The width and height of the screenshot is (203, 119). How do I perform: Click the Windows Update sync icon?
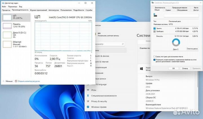[x=88, y=107]
